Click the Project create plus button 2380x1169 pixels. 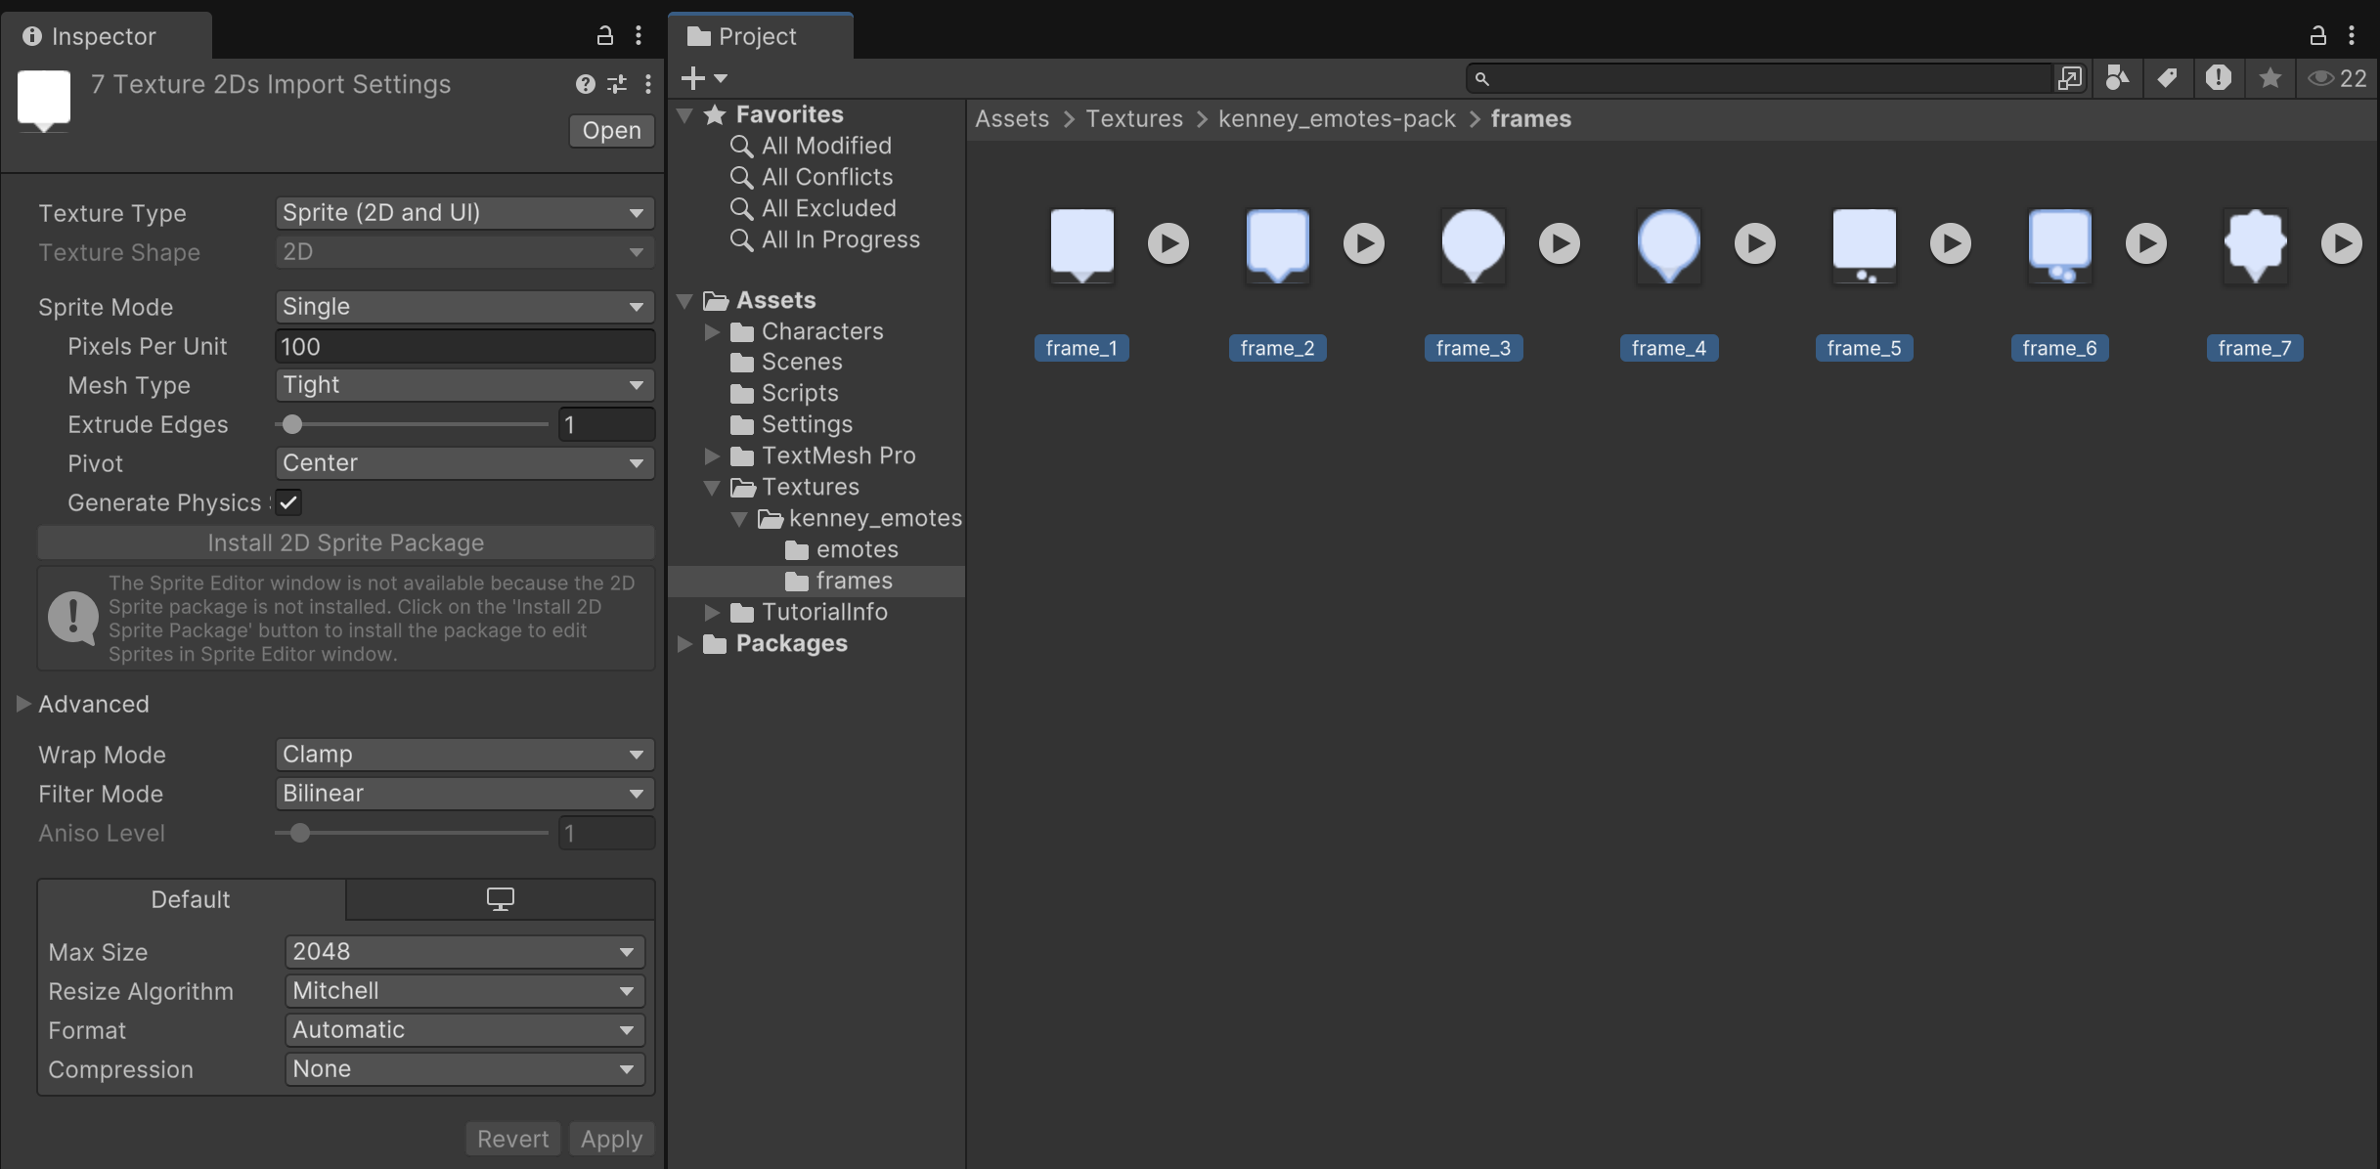(693, 78)
